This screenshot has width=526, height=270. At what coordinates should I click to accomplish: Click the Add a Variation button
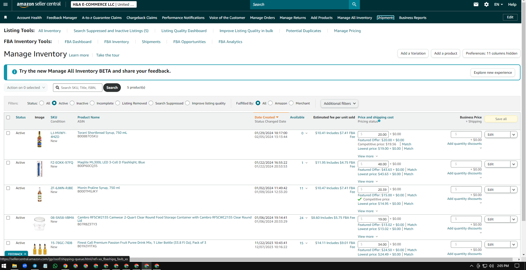413,53
